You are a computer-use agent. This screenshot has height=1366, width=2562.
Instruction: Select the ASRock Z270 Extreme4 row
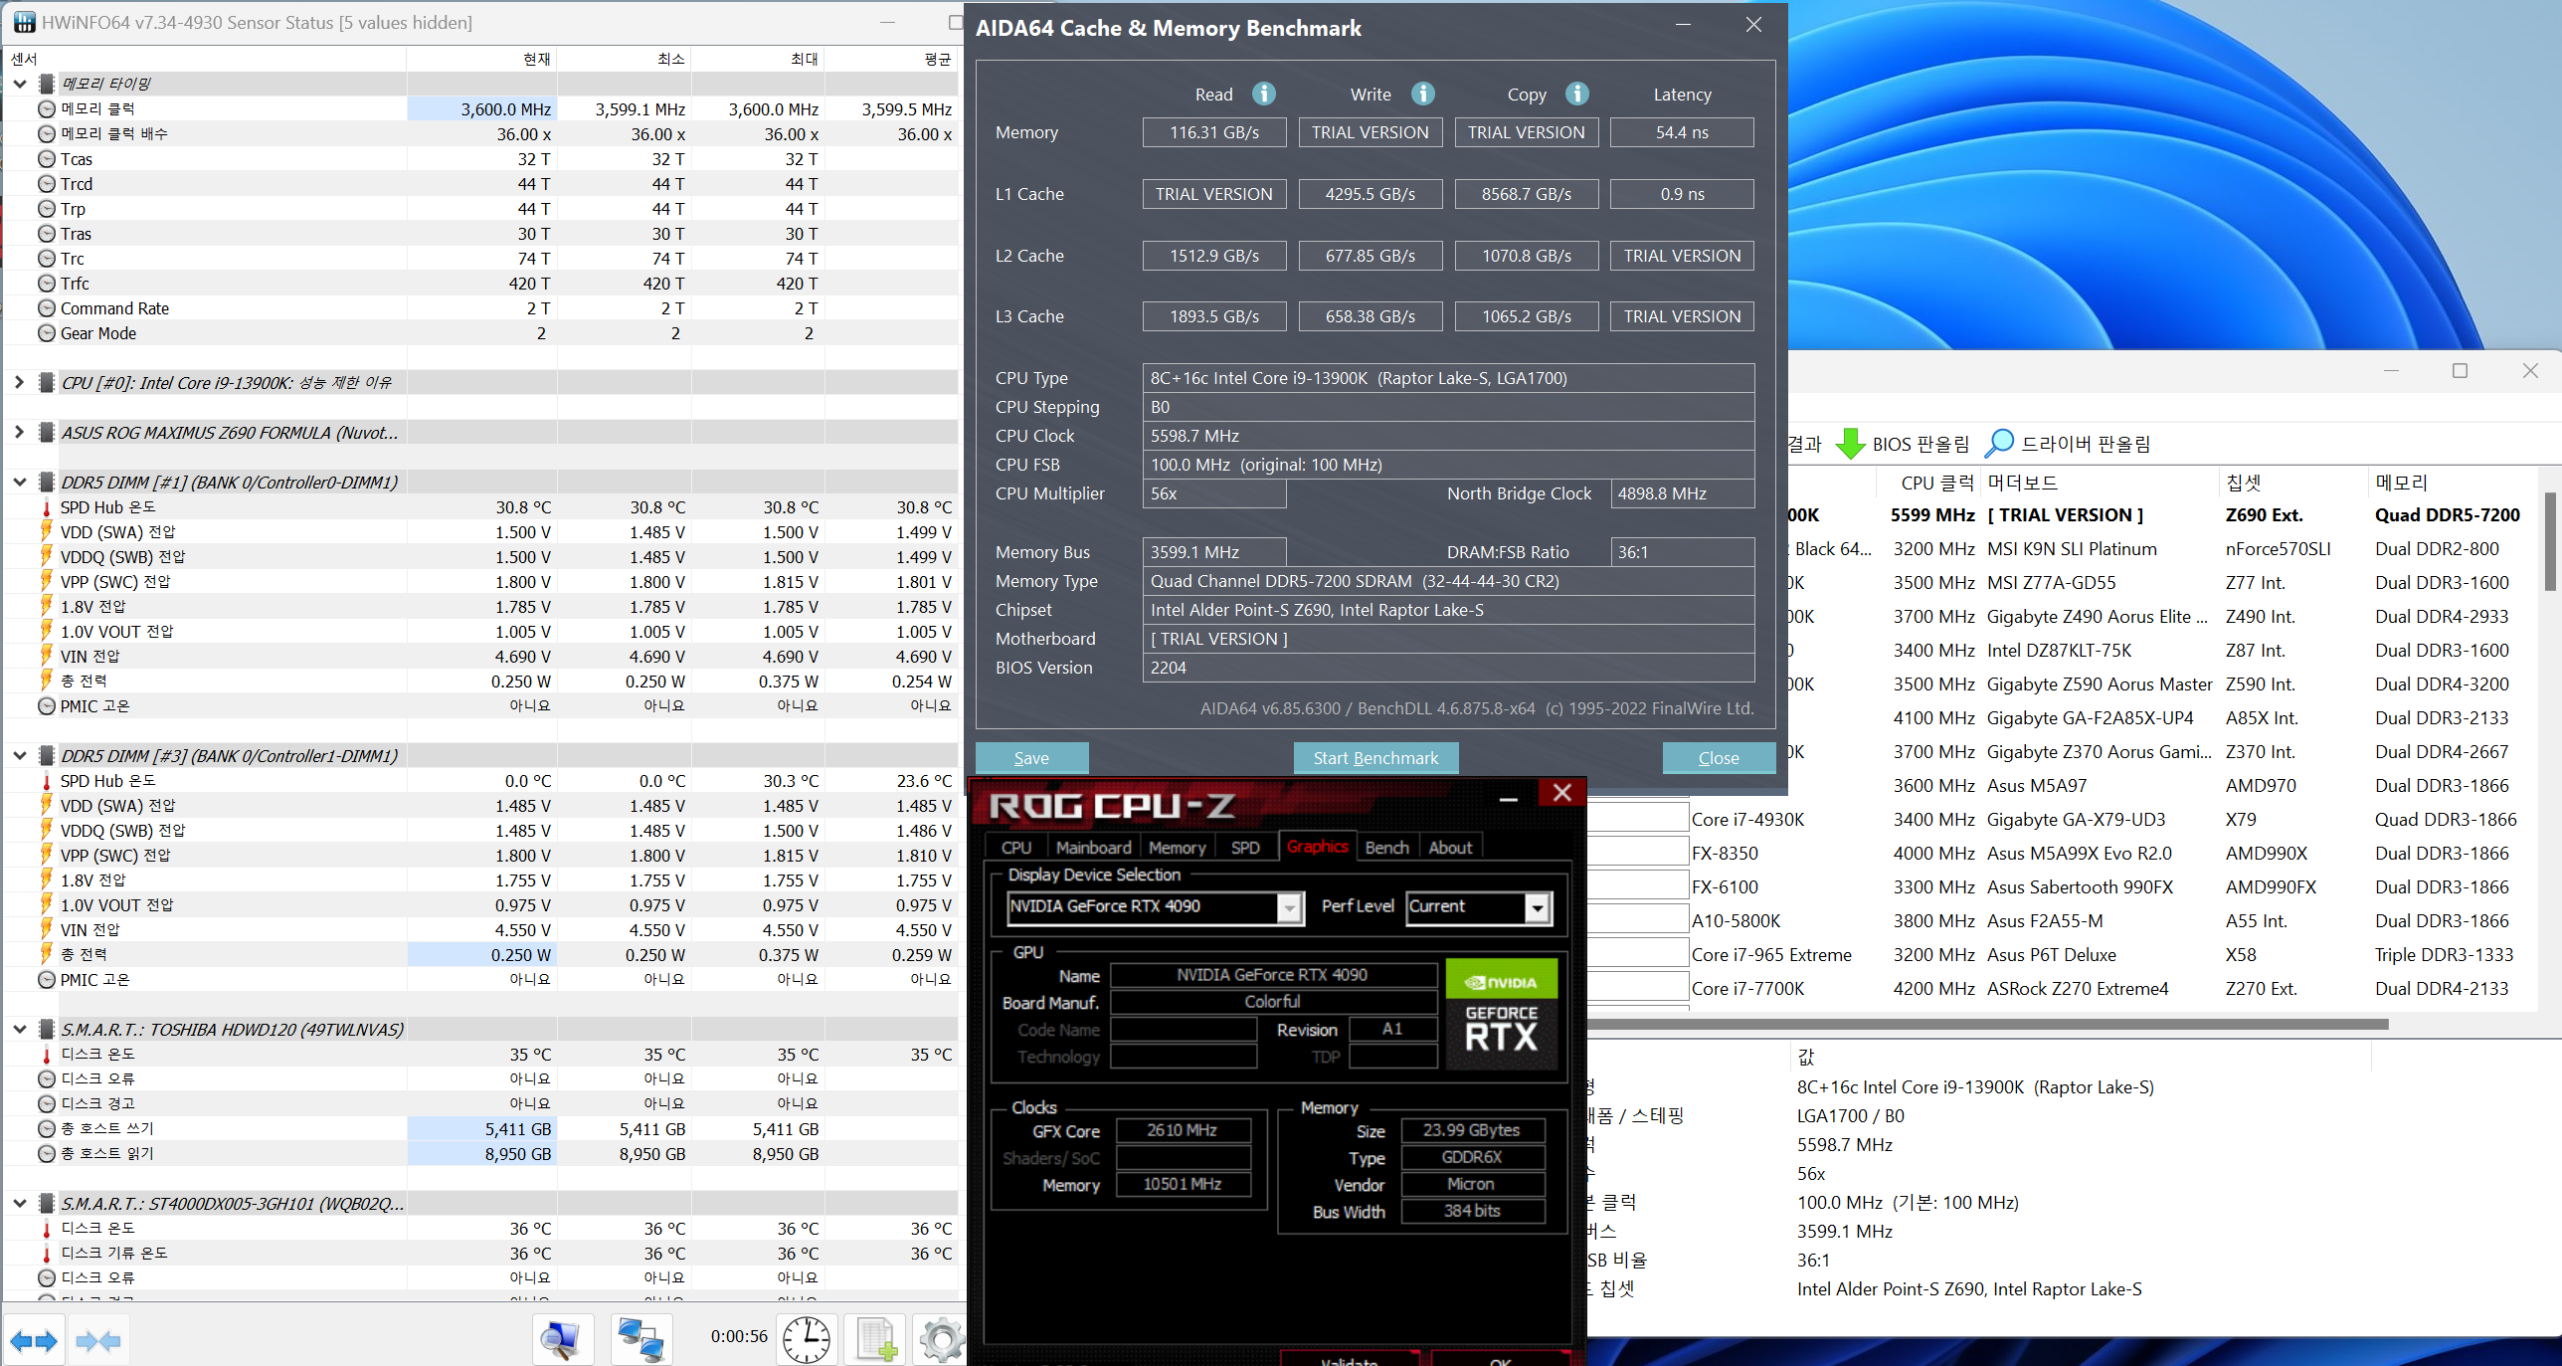[x=2065, y=989]
